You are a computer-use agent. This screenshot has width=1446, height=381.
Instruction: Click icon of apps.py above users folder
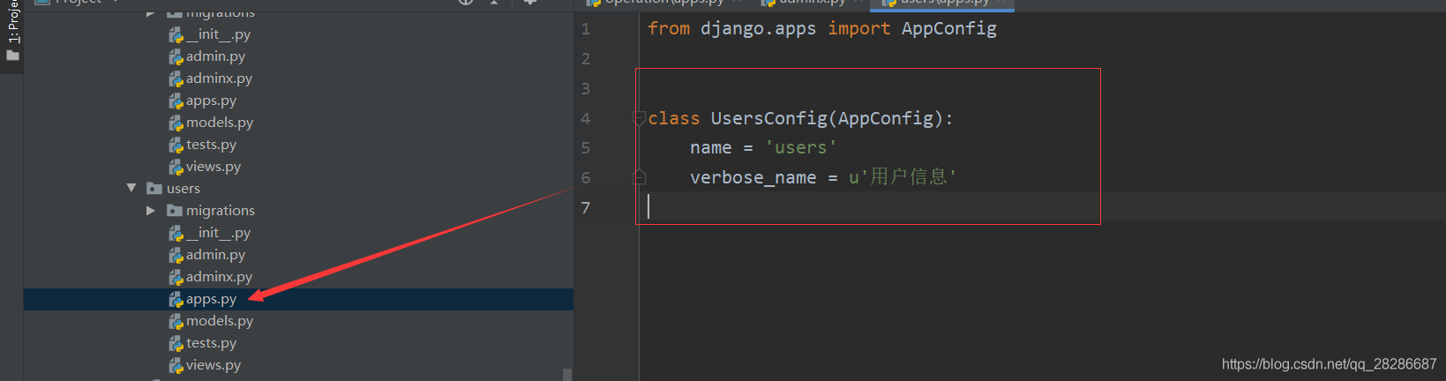(x=176, y=101)
